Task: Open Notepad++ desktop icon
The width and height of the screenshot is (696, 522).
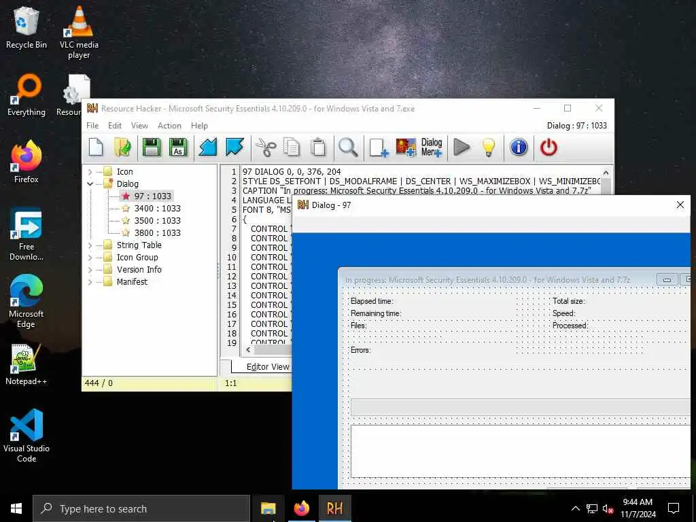Action: (x=27, y=364)
